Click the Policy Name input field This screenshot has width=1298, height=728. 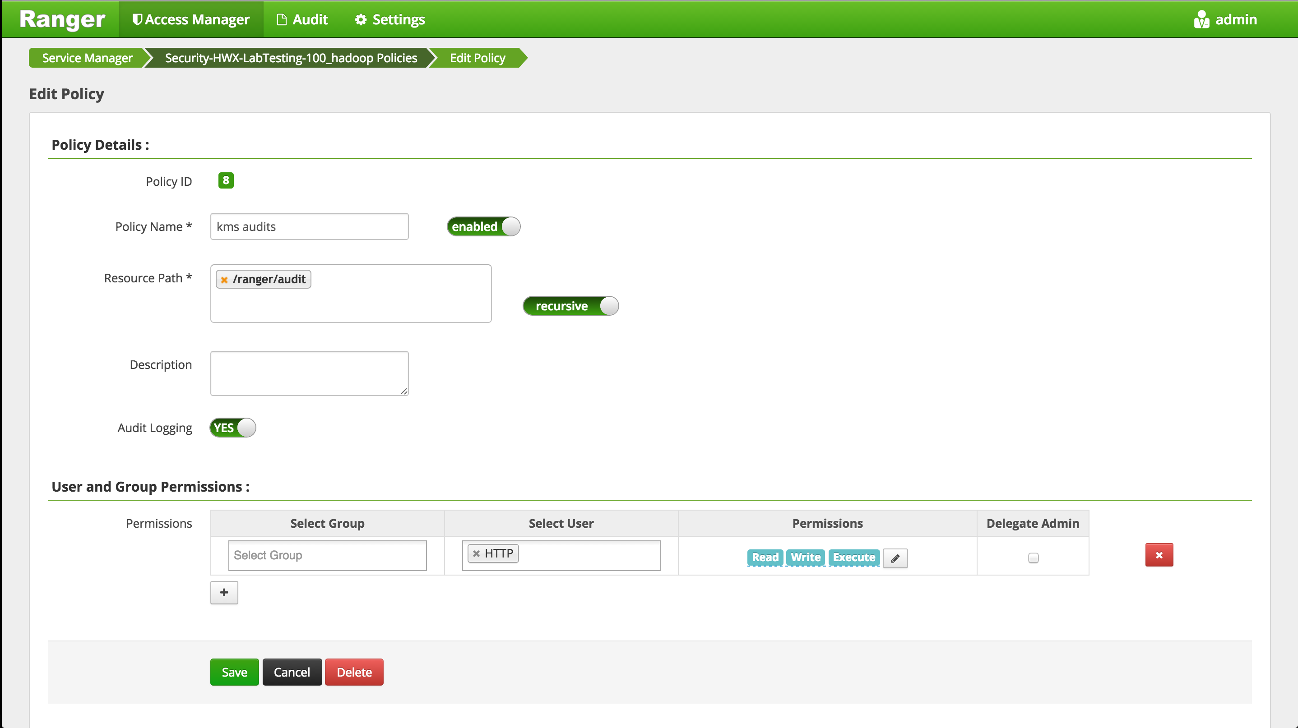pyautogui.click(x=309, y=226)
